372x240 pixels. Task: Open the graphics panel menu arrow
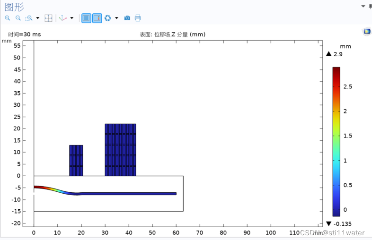click(x=363, y=6)
